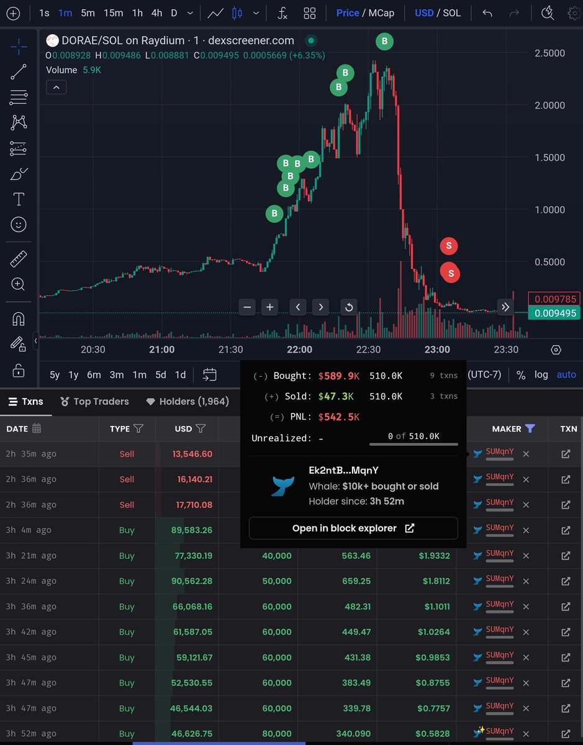Open the Indicators fx menu
The height and width of the screenshot is (745, 583).
(282, 13)
